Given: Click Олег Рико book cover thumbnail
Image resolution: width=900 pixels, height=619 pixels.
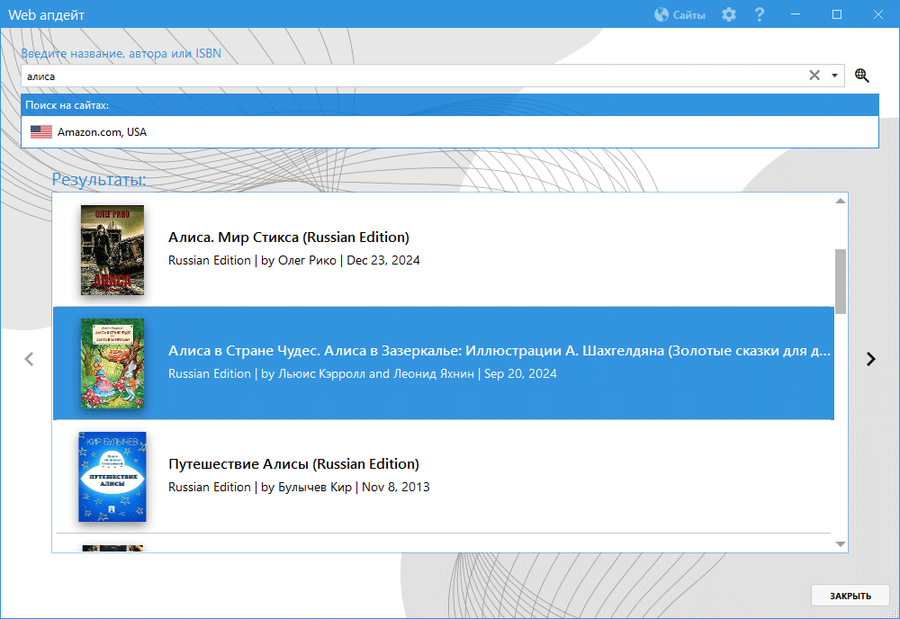Looking at the screenshot, I should [x=112, y=250].
